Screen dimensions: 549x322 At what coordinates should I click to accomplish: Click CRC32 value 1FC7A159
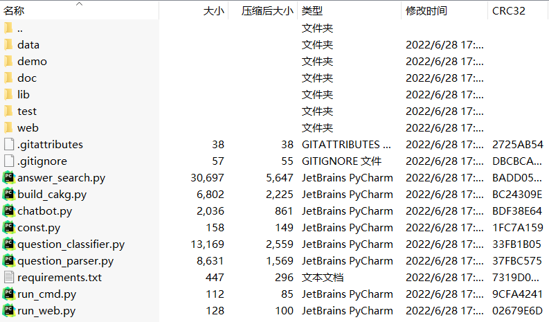click(x=517, y=227)
